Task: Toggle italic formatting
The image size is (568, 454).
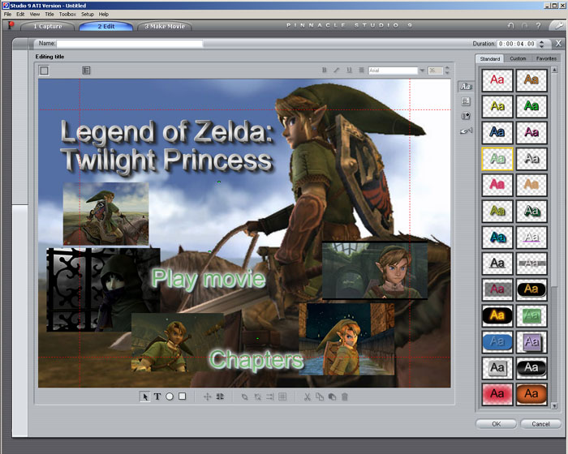Action: 337,70
